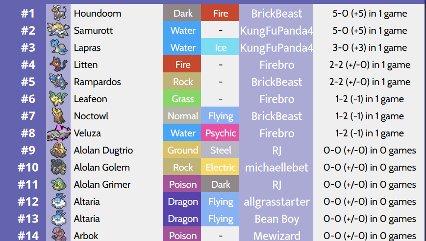Select the Psychic type badge for Veluza
This screenshot has width=426, height=241.
[220, 133]
